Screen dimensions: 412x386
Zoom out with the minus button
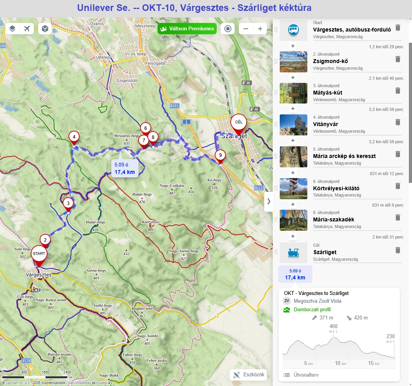pyautogui.click(x=245, y=29)
